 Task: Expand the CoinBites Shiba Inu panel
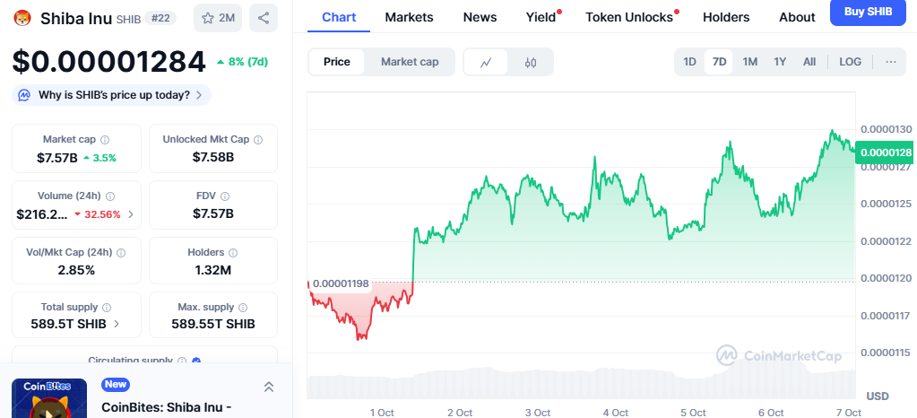pos(268,387)
